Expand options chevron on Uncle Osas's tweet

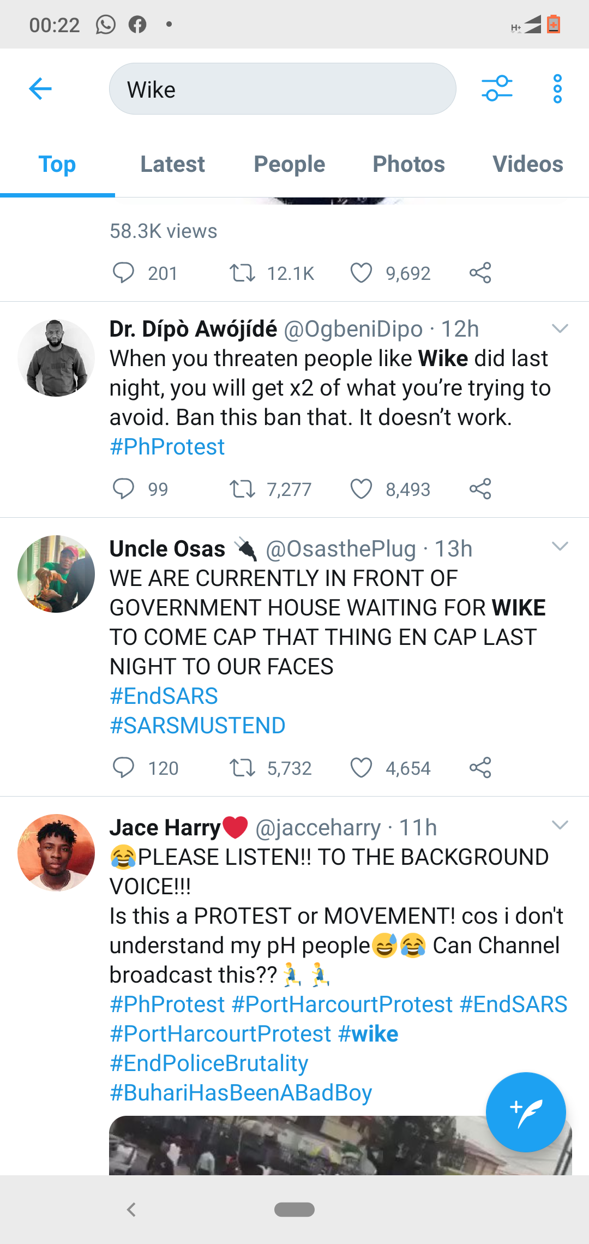(560, 547)
